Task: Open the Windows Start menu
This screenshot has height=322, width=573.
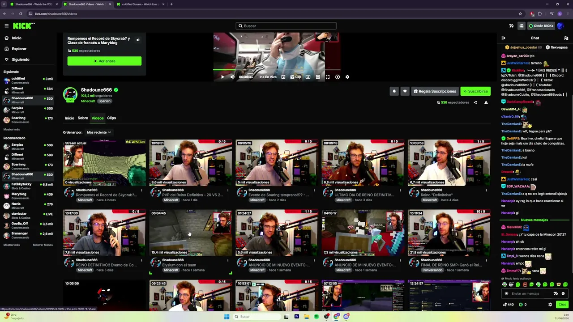Action: pyautogui.click(x=227, y=317)
